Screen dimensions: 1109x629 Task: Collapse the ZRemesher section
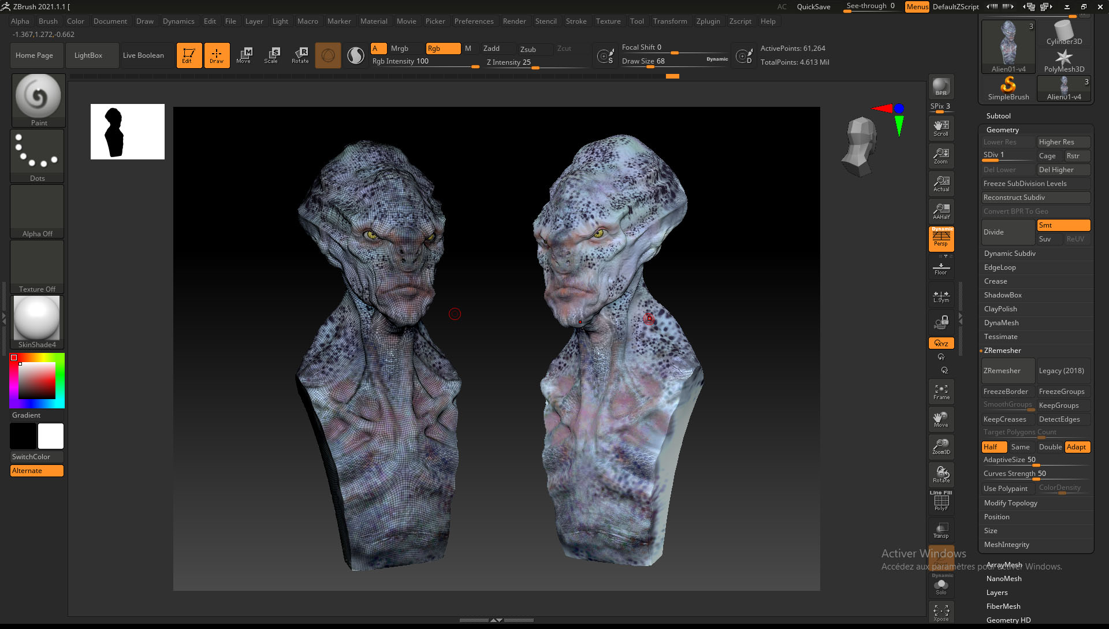(1002, 351)
